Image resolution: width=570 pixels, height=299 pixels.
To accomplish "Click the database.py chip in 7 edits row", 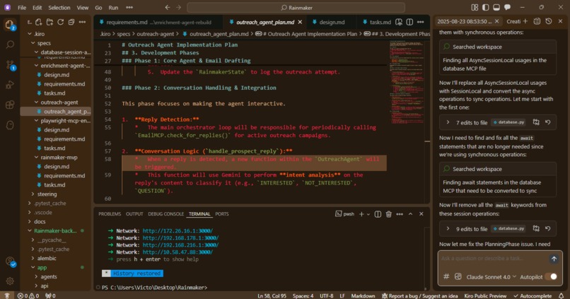I will click(x=508, y=122).
